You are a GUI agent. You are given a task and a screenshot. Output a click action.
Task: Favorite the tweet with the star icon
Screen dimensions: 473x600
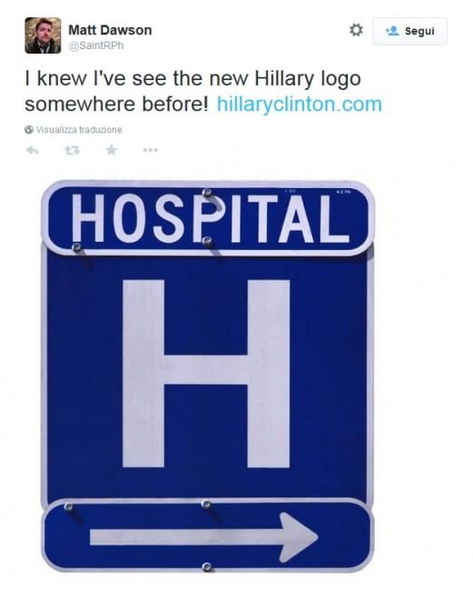click(111, 150)
